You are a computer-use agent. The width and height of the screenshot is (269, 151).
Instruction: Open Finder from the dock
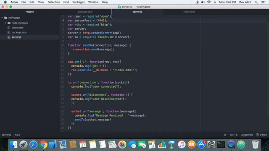tap(13, 144)
